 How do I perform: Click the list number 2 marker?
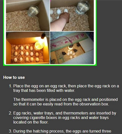click(x=10, y=113)
